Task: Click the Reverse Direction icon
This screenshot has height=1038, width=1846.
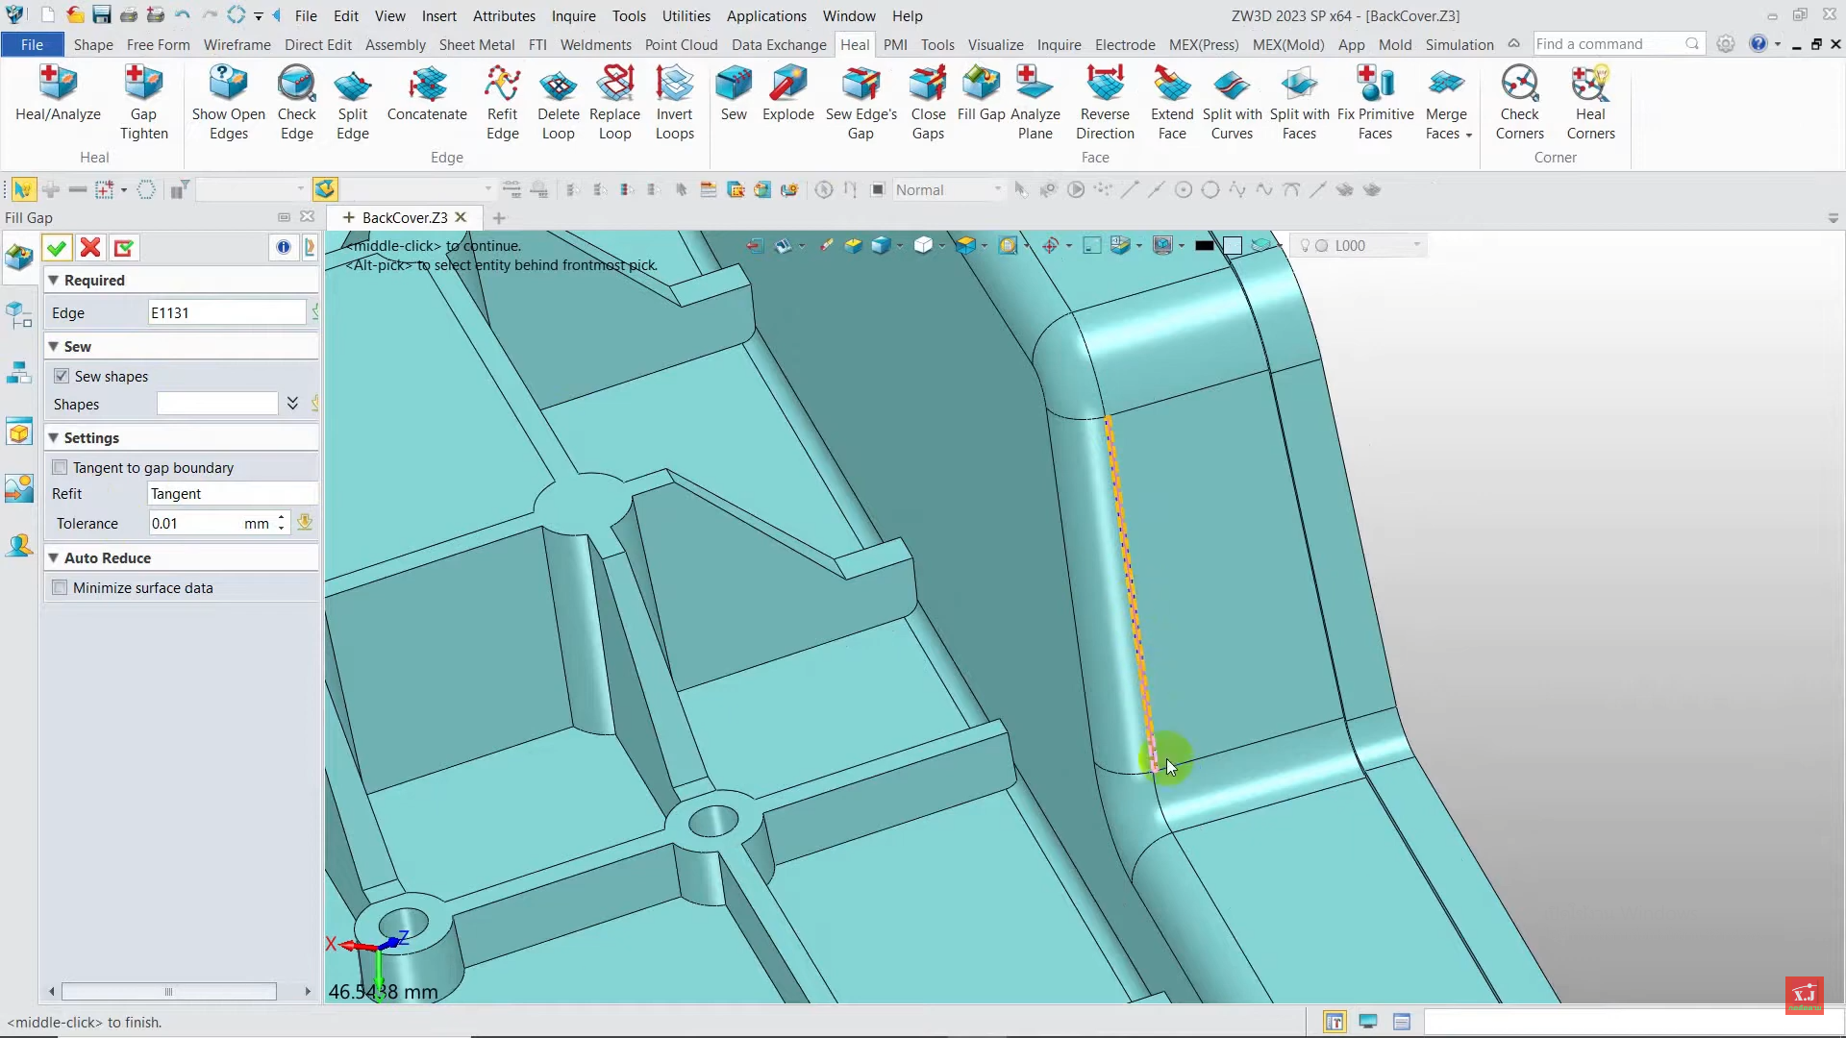Action: click(x=1105, y=85)
